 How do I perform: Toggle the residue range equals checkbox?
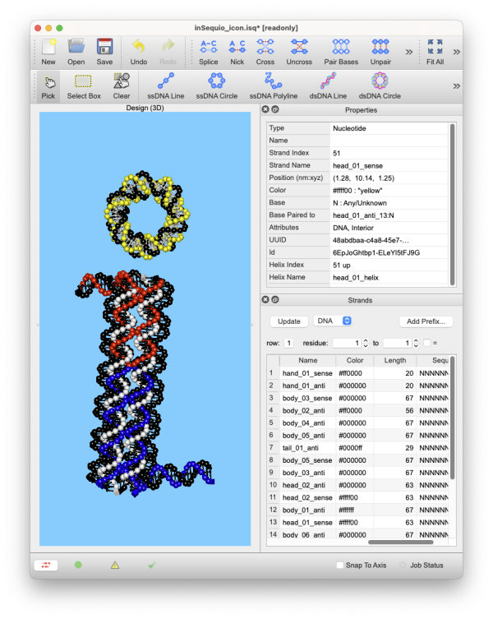tap(427, 343)
